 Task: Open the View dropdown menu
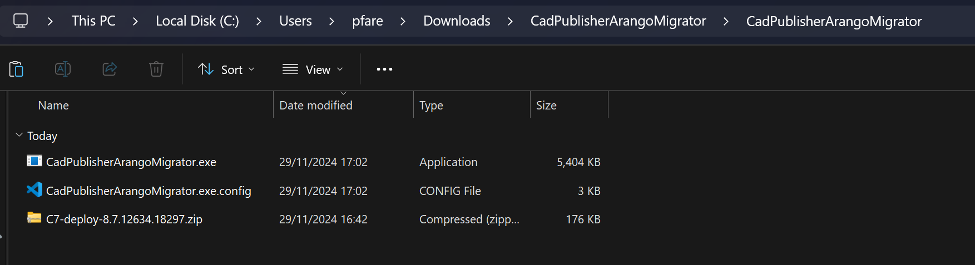pyautogui.click(x=313, y=69)
